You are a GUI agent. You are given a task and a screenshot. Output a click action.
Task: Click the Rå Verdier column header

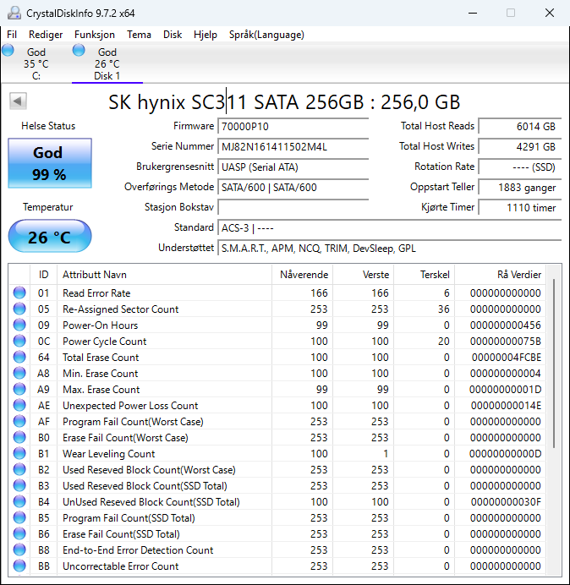click(x=500, y=275)
